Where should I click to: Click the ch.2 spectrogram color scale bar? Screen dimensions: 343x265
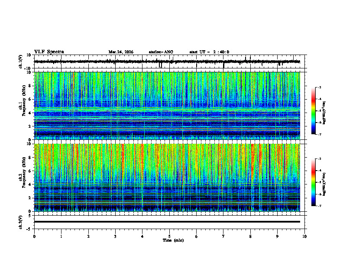coord(313,182)
